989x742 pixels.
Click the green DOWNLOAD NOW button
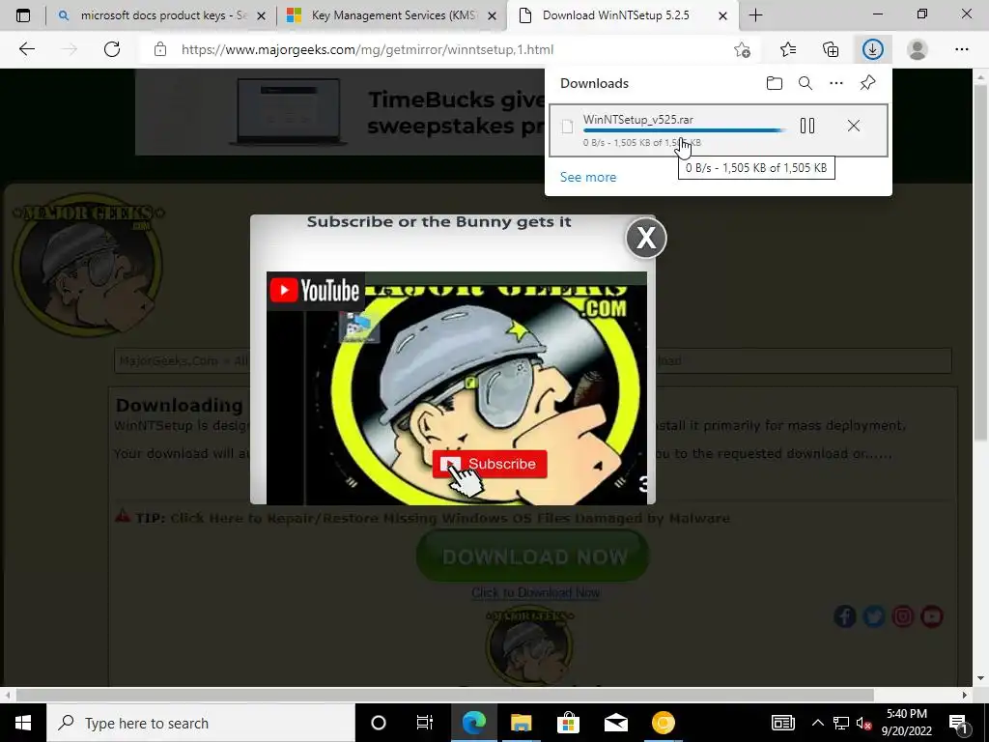click(533, 556)
